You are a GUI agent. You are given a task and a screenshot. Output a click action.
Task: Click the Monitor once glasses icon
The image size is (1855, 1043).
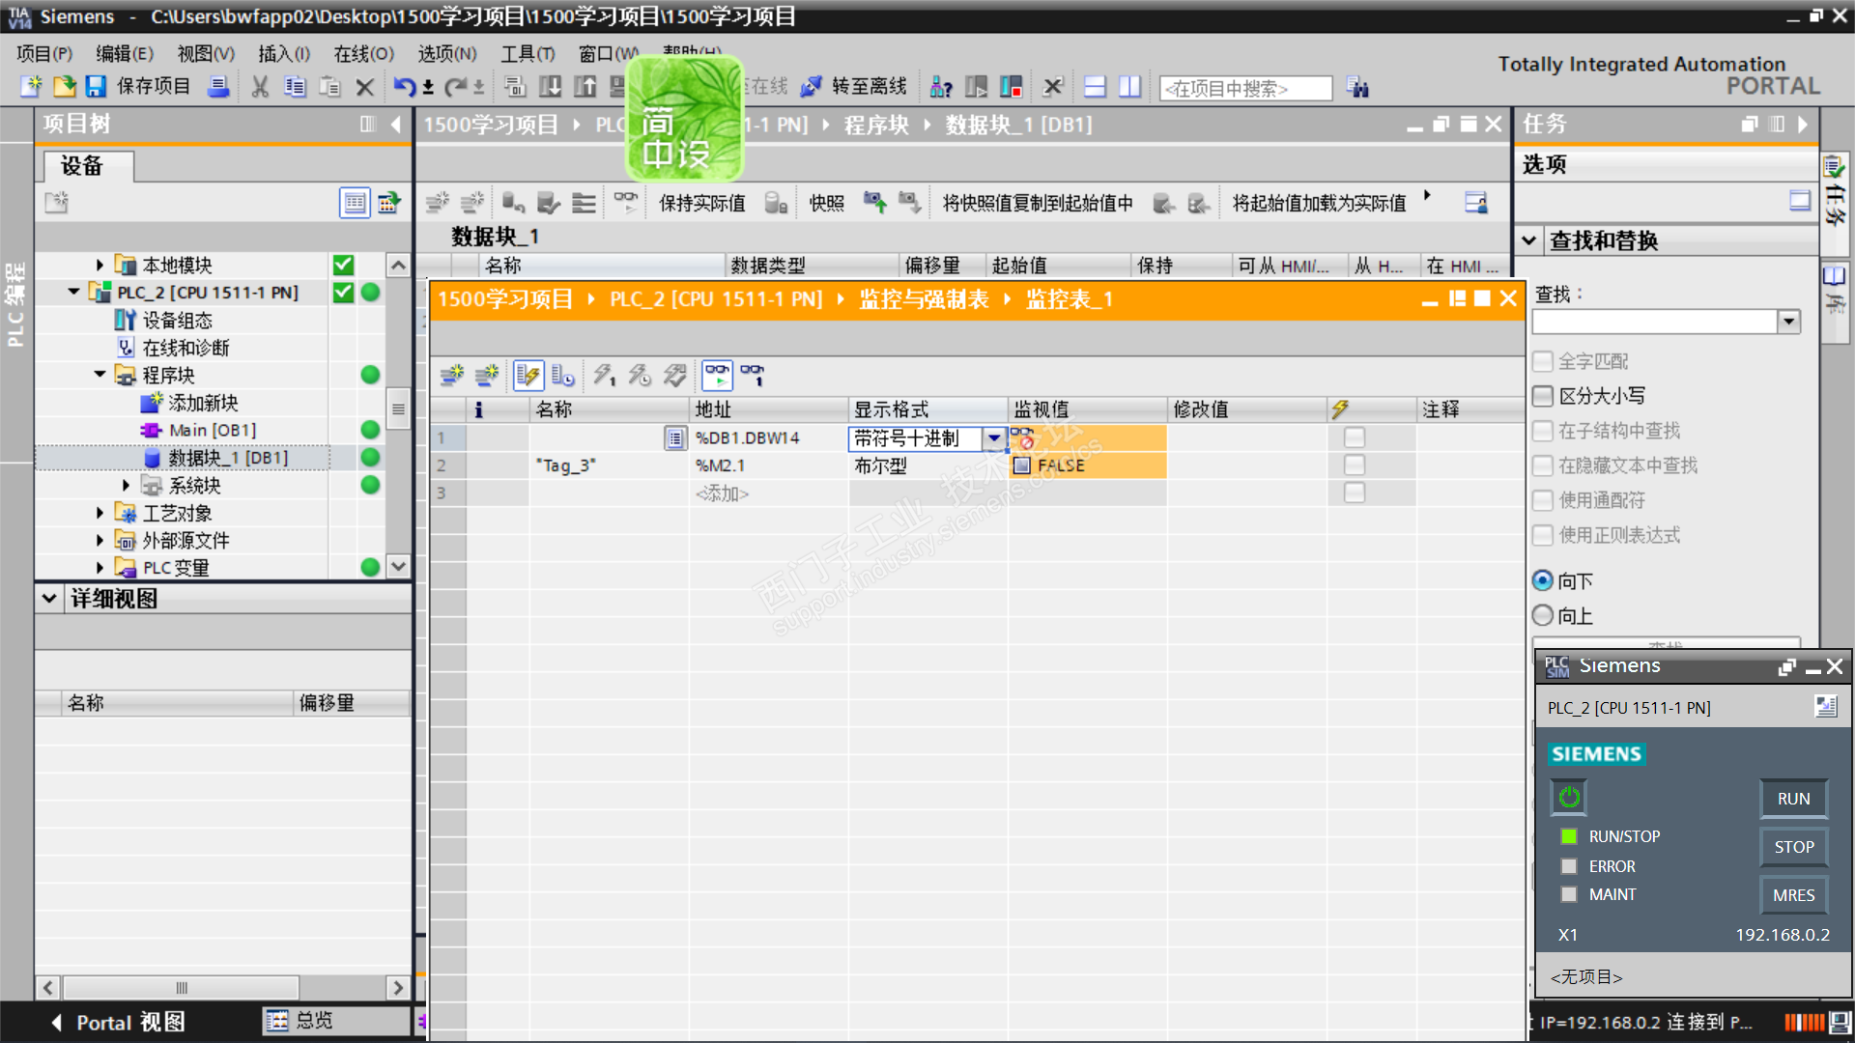[x=753, y=375]
